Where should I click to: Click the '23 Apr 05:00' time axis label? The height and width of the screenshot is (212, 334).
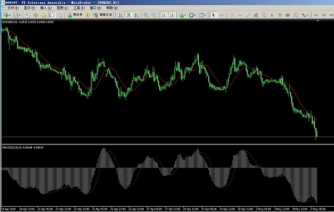[100, 209]
